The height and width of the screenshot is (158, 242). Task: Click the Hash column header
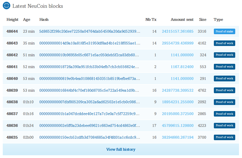(44, 20)
